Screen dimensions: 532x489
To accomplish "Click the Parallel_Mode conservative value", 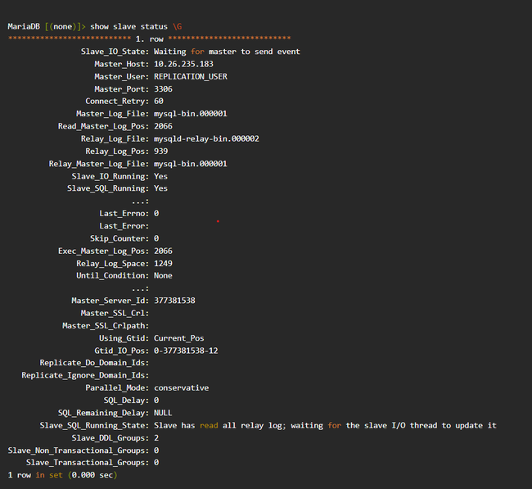I will 181,387.
